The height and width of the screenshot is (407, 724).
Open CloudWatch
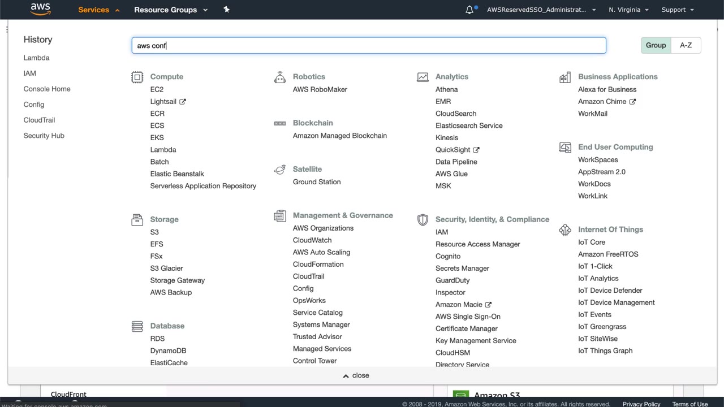click(312, 240)
